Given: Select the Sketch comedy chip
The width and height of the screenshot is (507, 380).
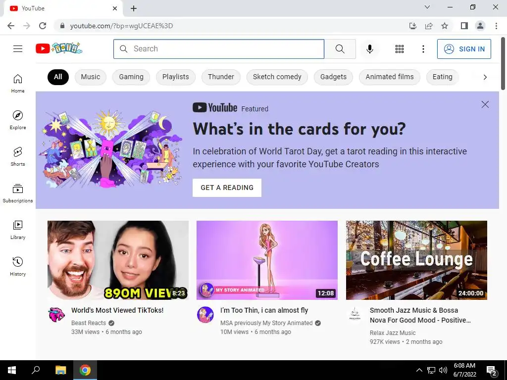Looking at the screenshot, I should click(277, 77).
